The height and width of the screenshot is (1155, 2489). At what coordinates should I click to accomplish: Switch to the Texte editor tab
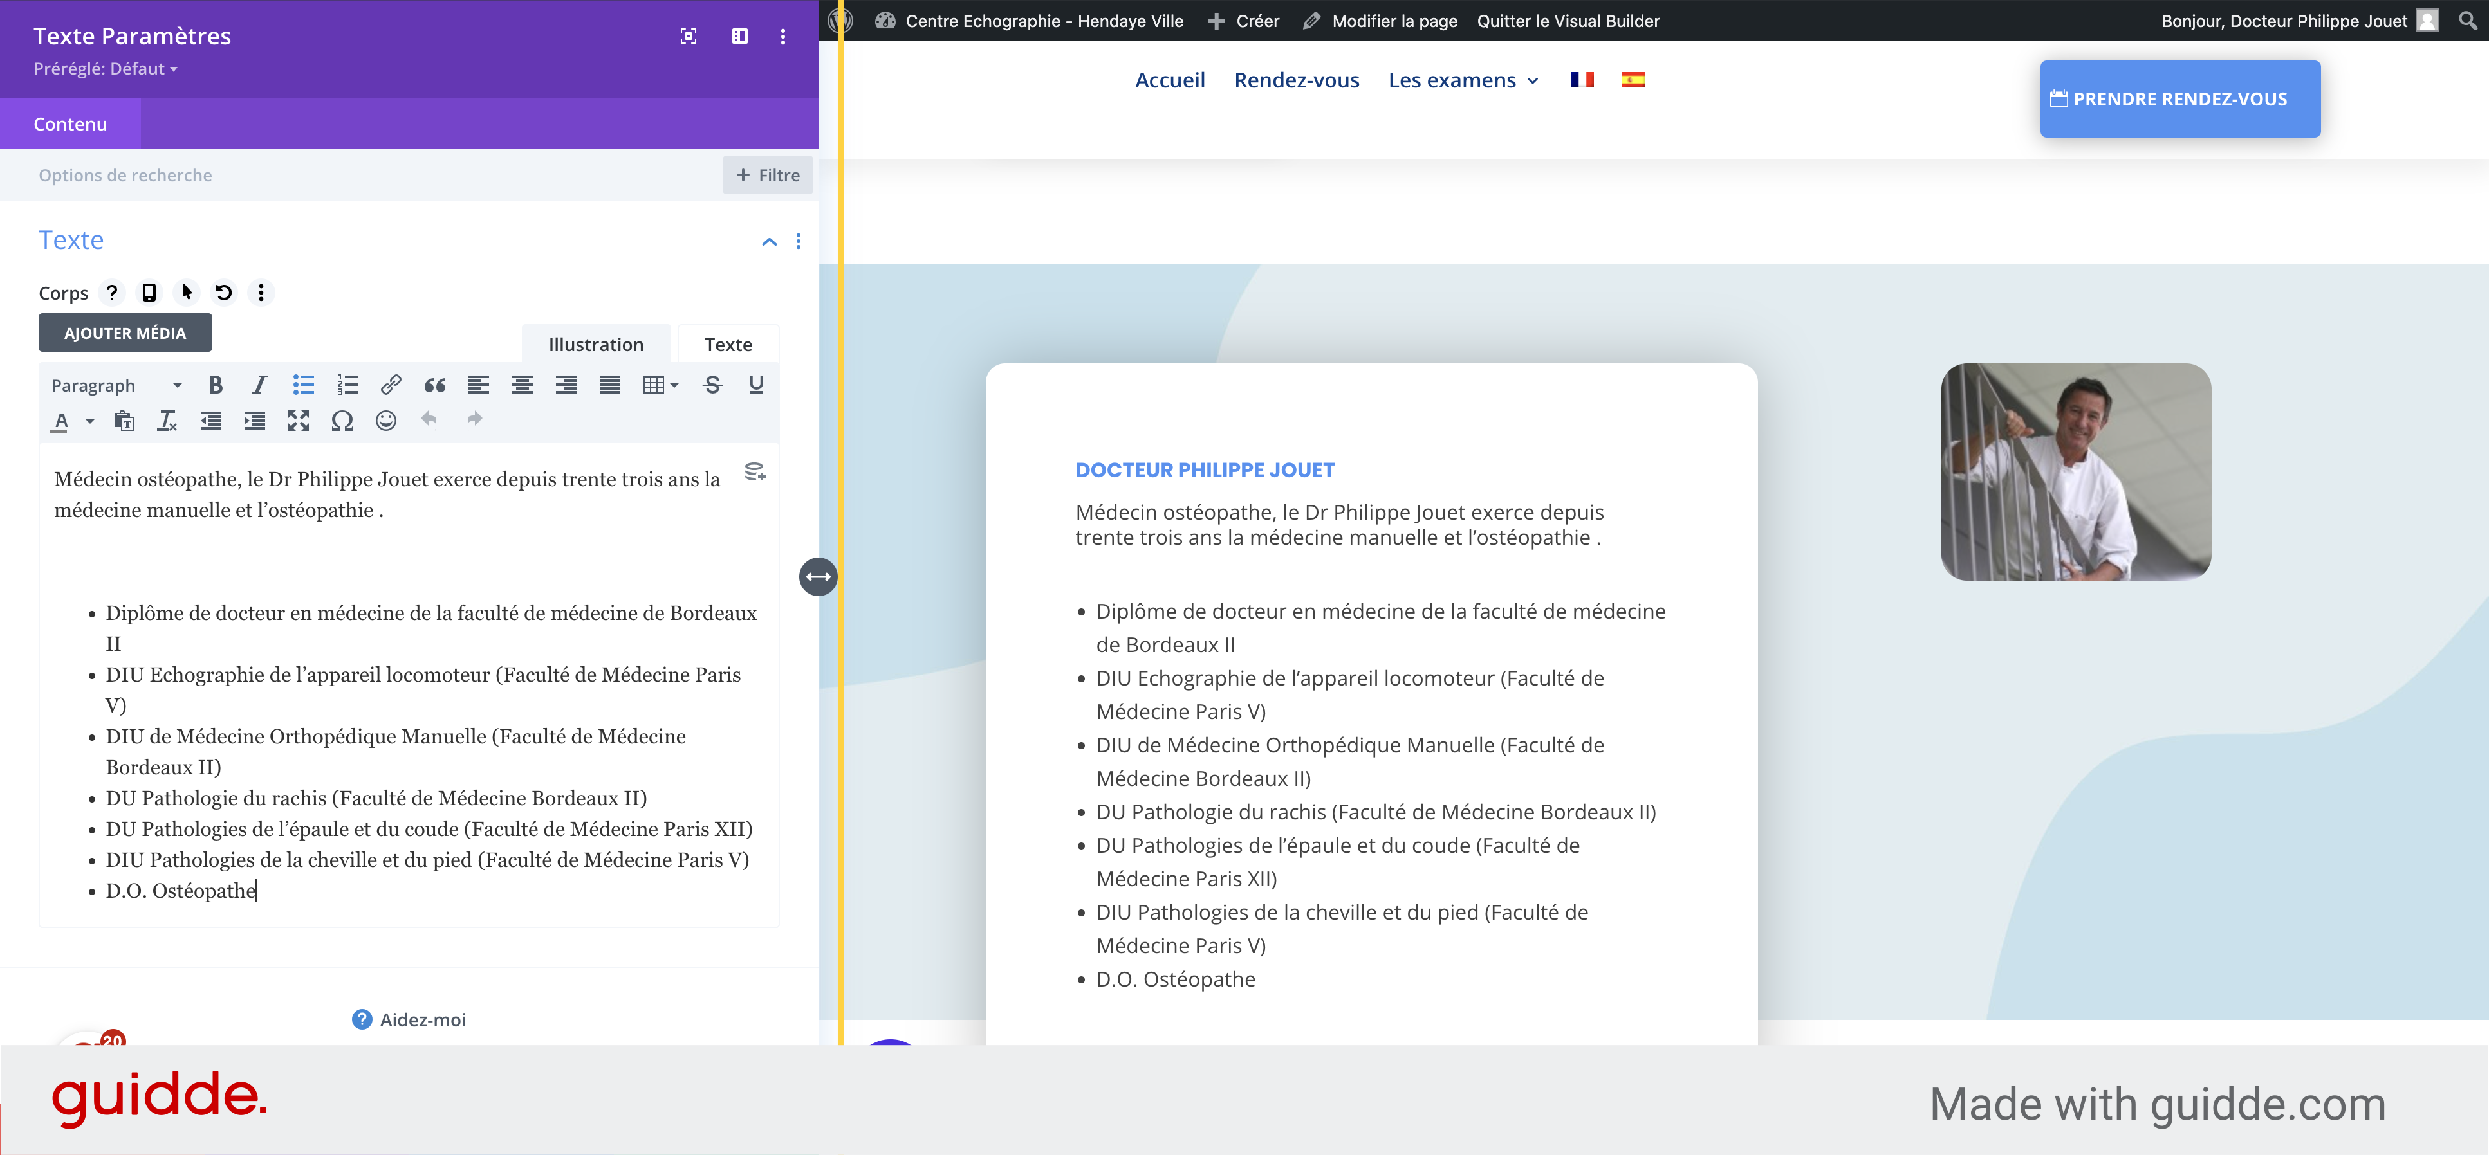pyautogui.click(x=728, y=345)
